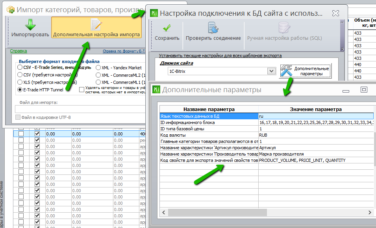This screenshot has height=228, width=376.
Task: Click Объем column header in background grid
Action: coord(365,23)
